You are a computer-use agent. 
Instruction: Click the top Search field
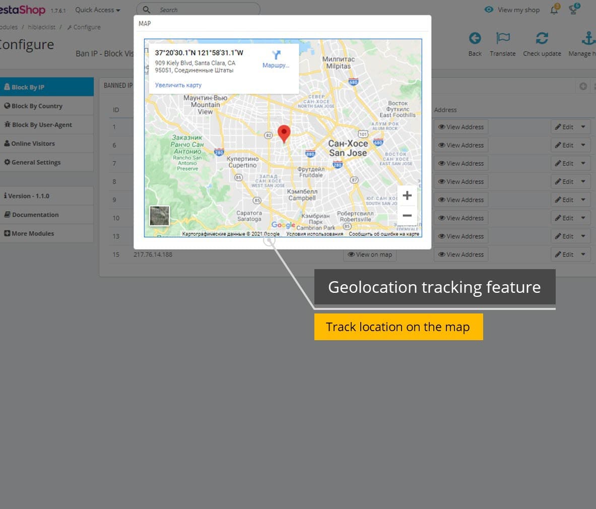click(x=198, y=10)
